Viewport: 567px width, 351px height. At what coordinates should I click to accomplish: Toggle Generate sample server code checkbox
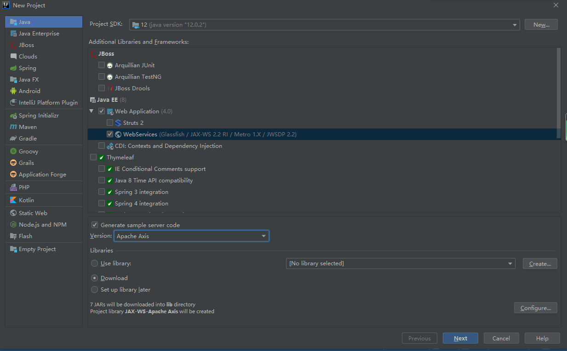tap(95, 225)
